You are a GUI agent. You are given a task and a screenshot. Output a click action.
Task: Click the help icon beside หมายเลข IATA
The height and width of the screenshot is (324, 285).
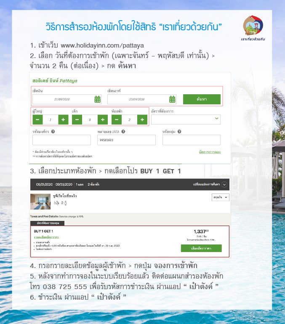pyautogui.click(x=123, y=131)
